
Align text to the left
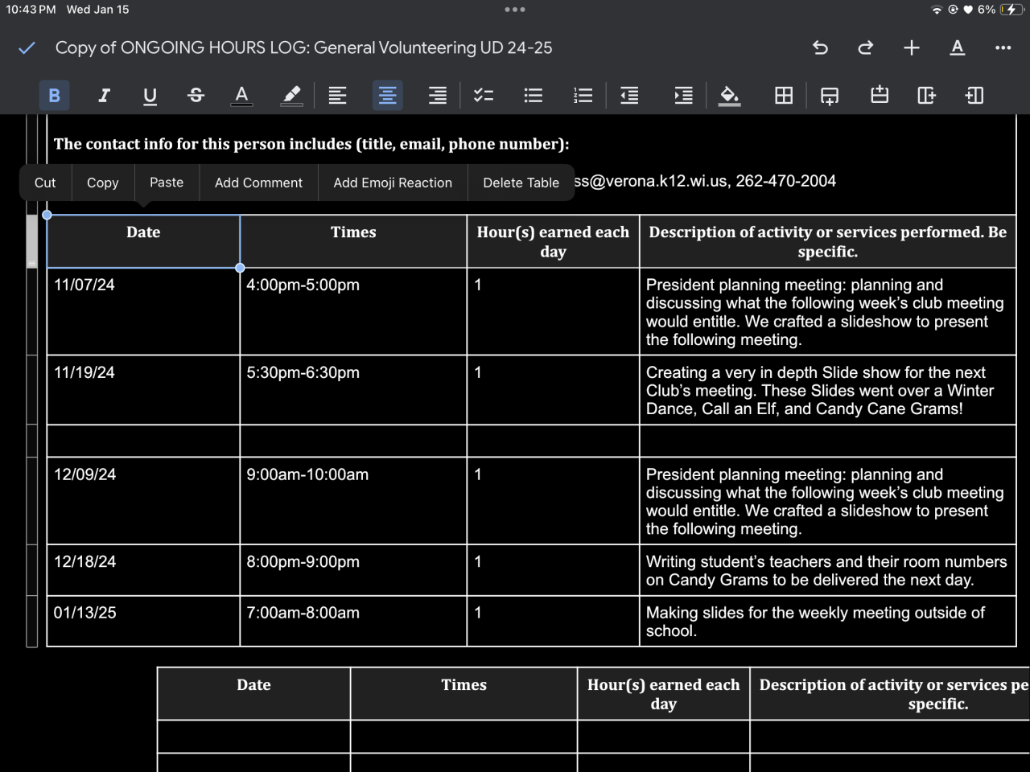pos(338,96)
